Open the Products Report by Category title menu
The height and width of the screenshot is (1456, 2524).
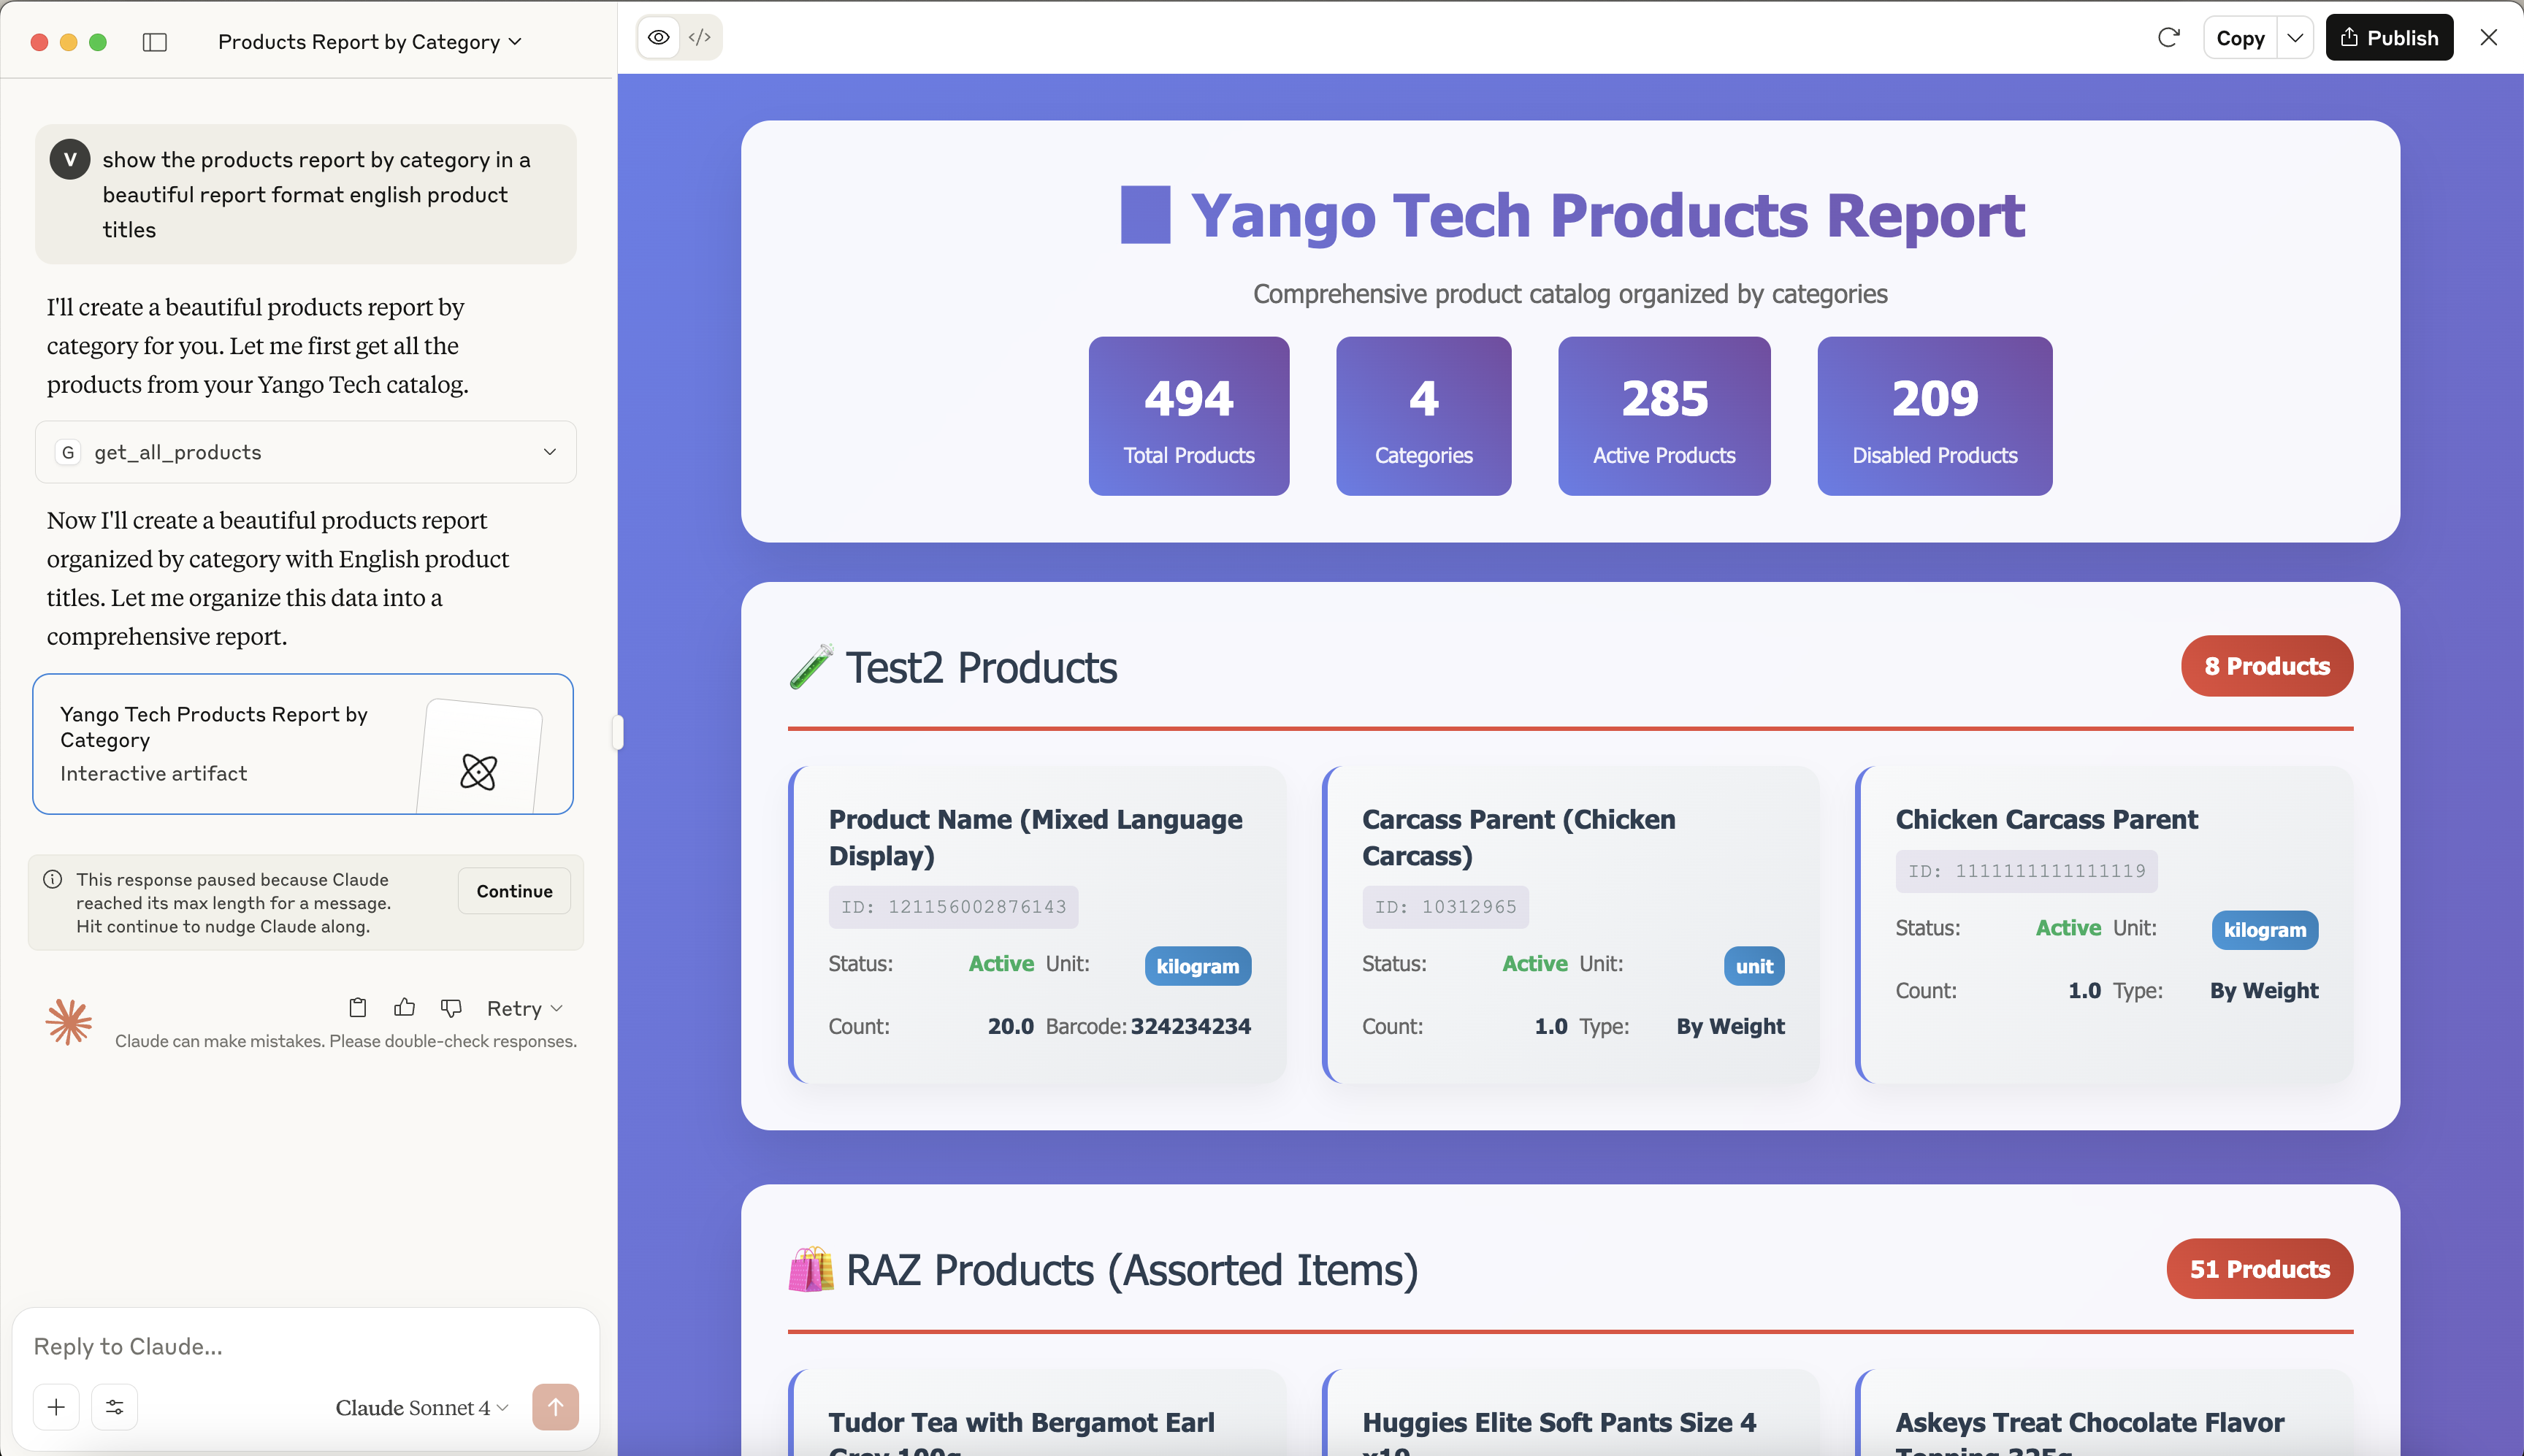[367, 42]
